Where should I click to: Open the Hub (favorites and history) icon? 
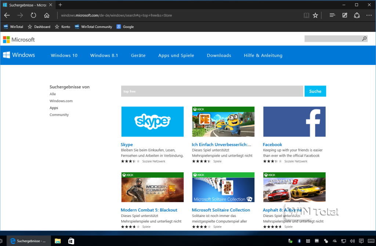coord(332,15)
